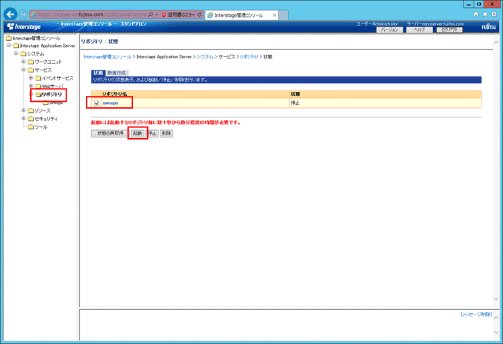The height and width of the screenshot is (344, 503).
Task: Expand the Webサーバ tree node
Action: click(x=31, y=86)
